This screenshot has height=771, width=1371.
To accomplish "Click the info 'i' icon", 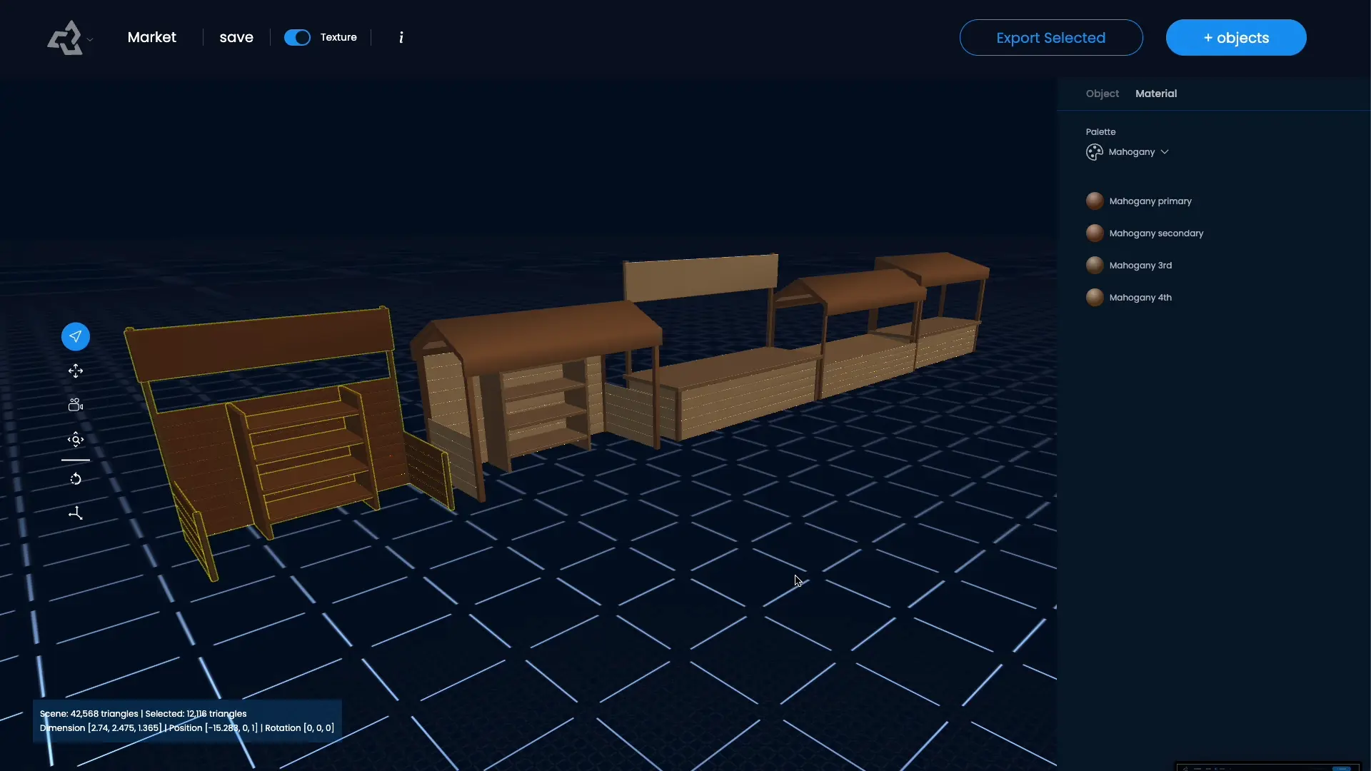I will click(401, 37).
